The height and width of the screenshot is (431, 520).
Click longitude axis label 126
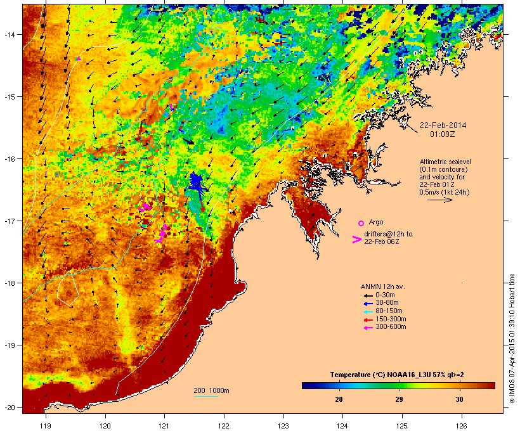point(462,426)
